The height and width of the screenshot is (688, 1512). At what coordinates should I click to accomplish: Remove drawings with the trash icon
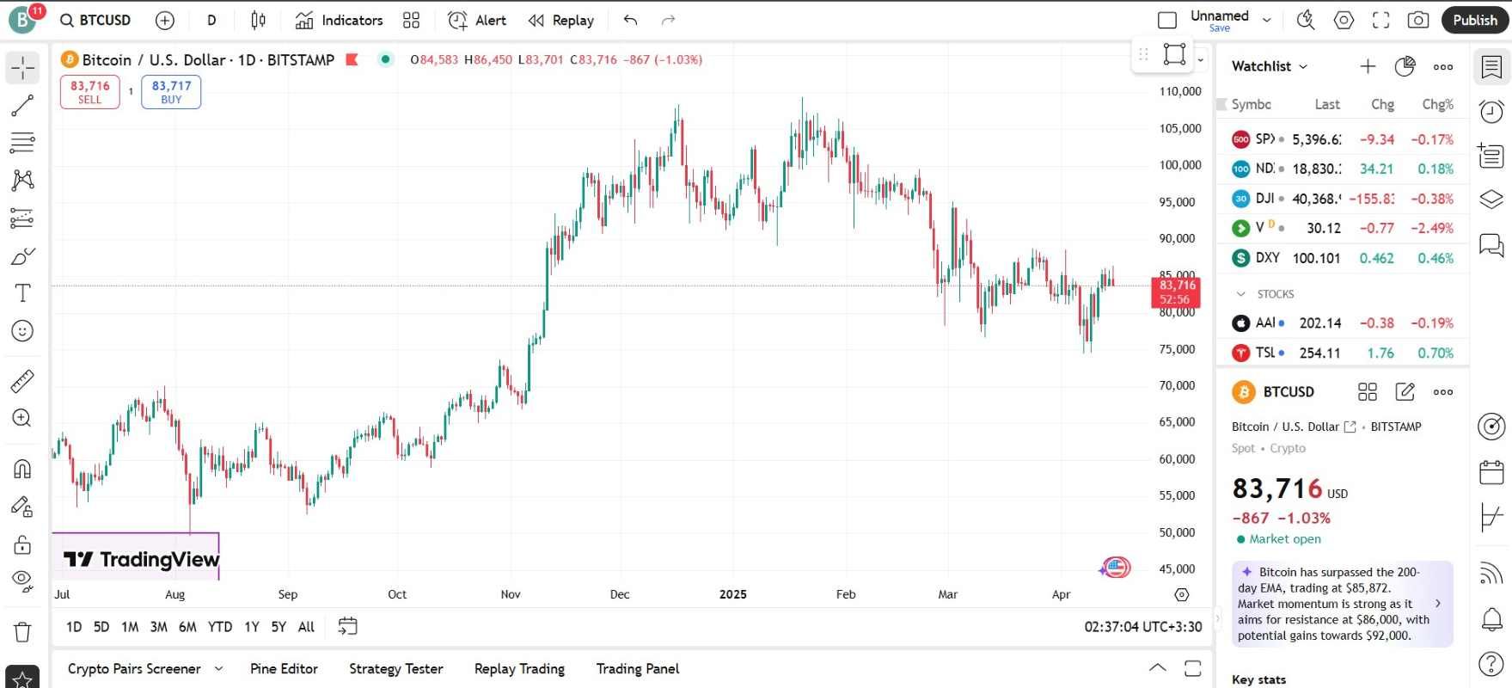coord(22,632)
